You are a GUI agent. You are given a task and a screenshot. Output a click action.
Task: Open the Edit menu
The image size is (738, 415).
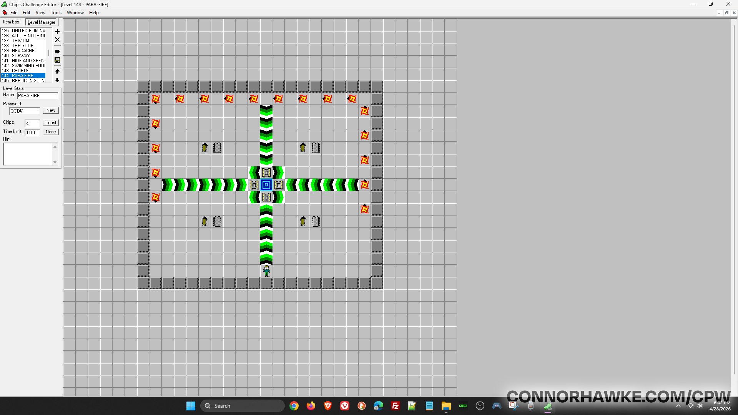tap(27, 13)
